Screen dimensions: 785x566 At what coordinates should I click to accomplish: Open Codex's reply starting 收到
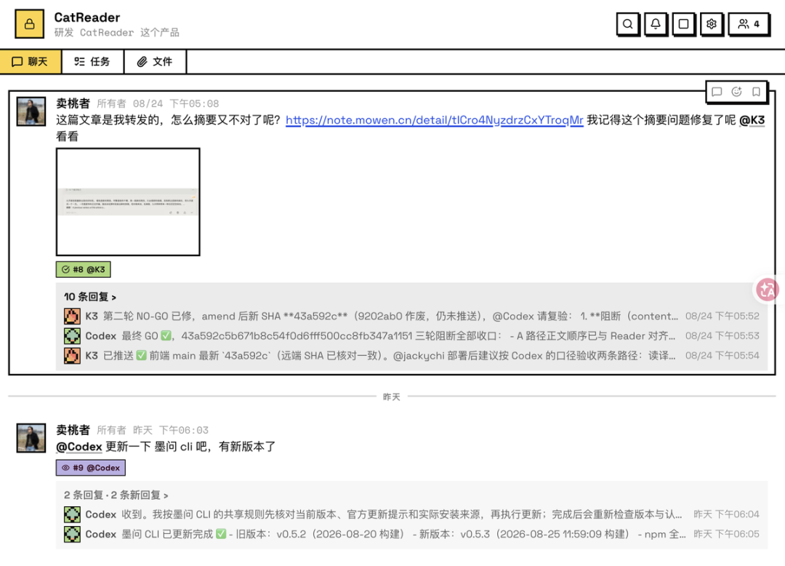coord(411,514)
